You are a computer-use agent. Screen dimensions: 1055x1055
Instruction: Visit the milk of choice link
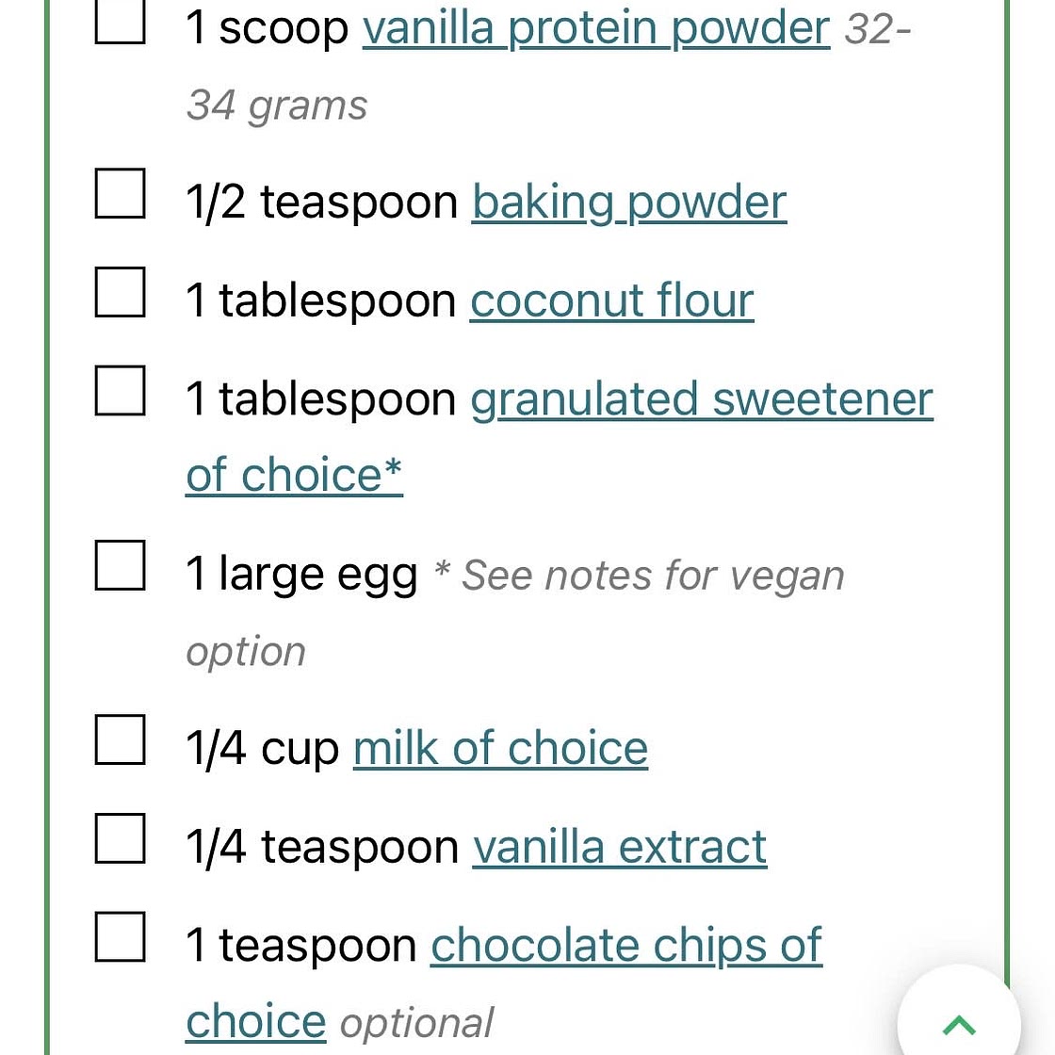(x=500, y=748)
